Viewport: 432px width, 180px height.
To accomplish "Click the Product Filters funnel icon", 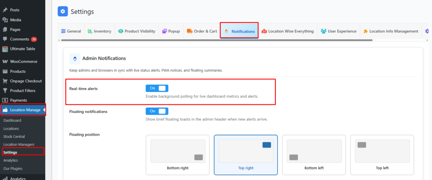I will pos(5,90).
